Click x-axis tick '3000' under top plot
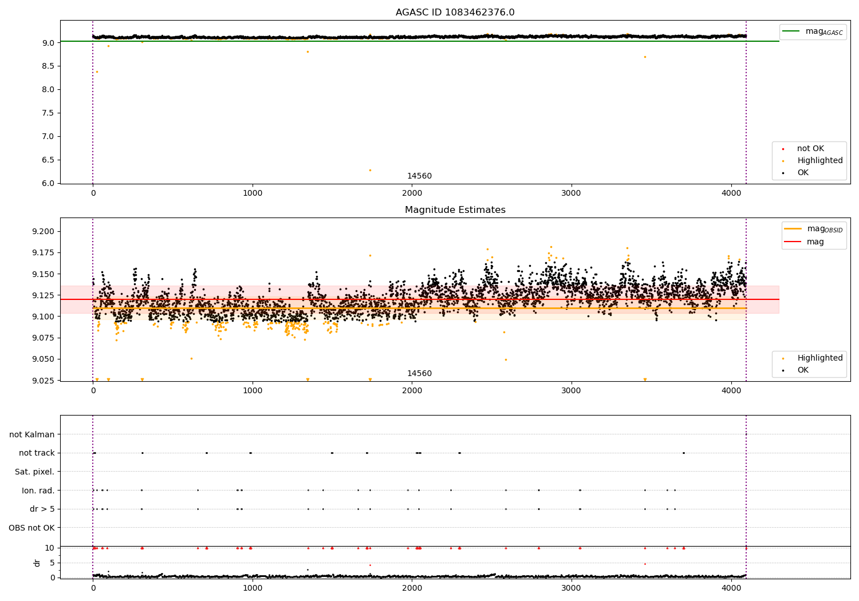This screenshot has height=601, width=859. (x=572, y=193)
